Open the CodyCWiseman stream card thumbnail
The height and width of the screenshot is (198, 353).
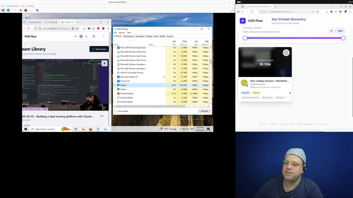265,62
